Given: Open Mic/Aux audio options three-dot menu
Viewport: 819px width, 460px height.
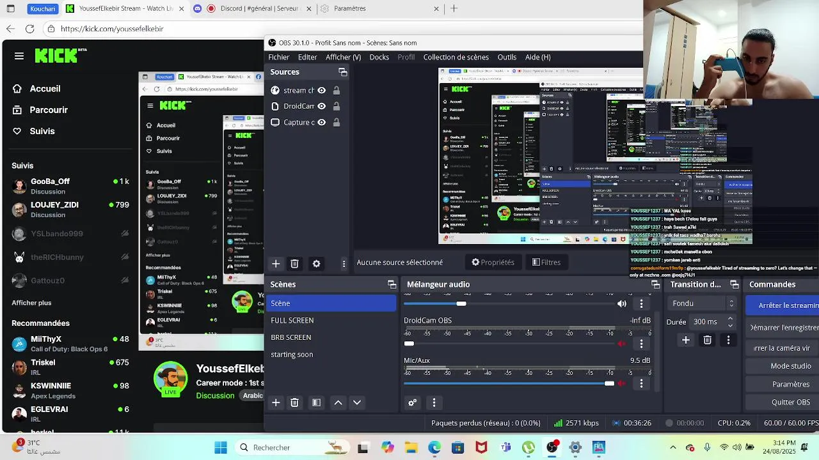Looking at the screenshot, I should click(641, 383).
